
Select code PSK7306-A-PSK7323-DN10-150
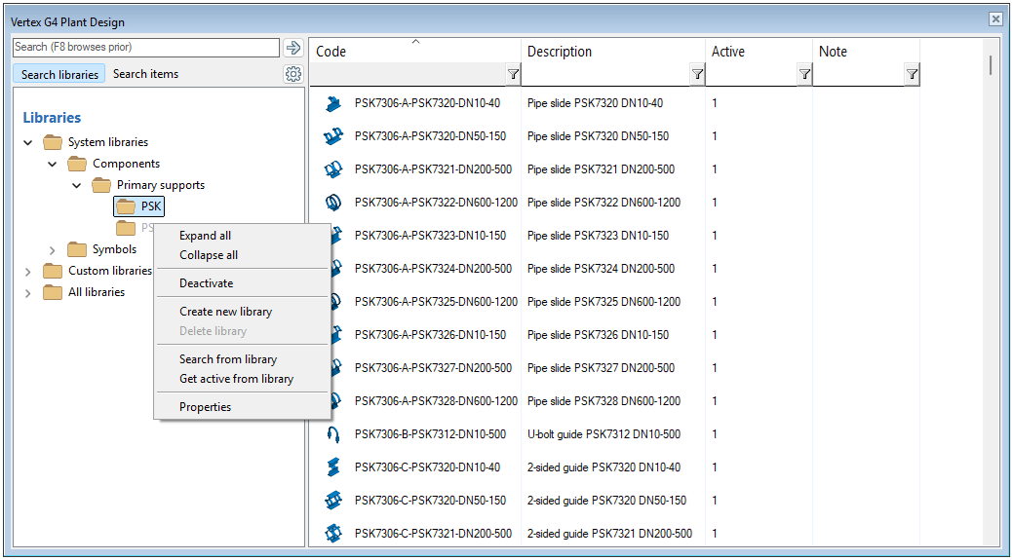430,236
